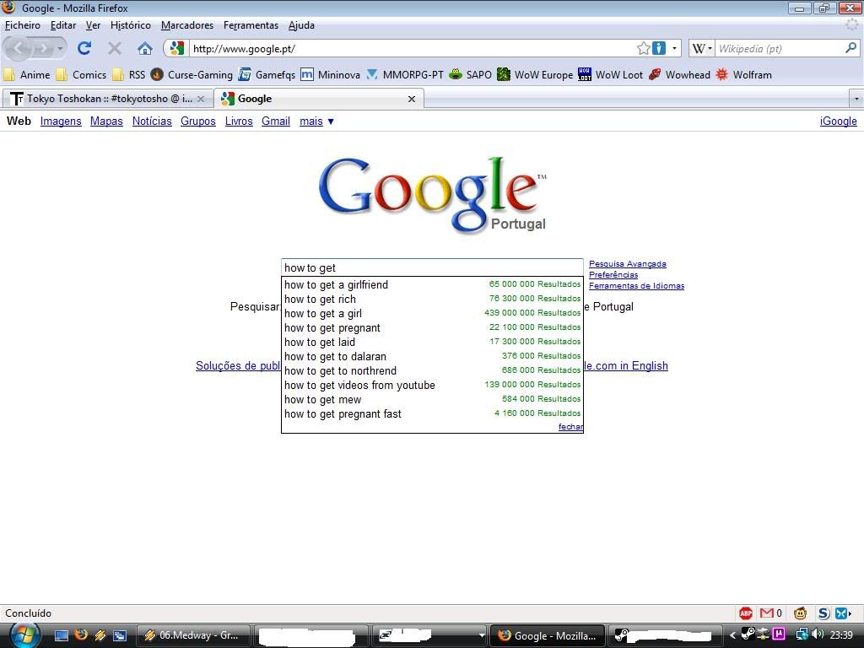Click the search magnifier icon for Wikipedia

point(850,48)
